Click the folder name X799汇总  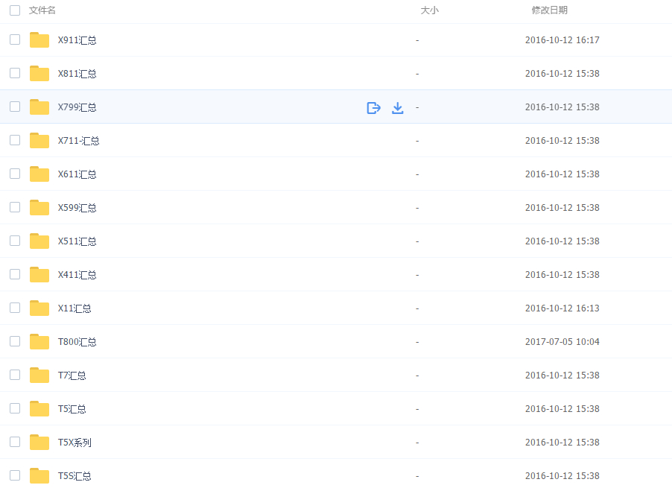[77, 107]
